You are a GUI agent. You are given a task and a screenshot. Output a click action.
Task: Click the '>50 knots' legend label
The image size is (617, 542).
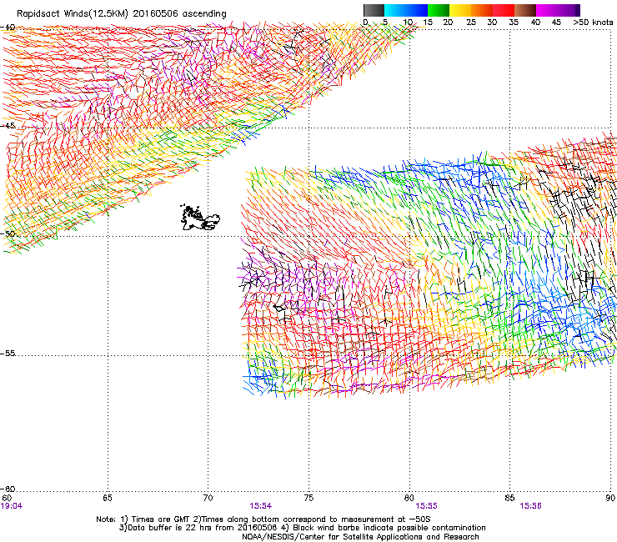[593, 23]
